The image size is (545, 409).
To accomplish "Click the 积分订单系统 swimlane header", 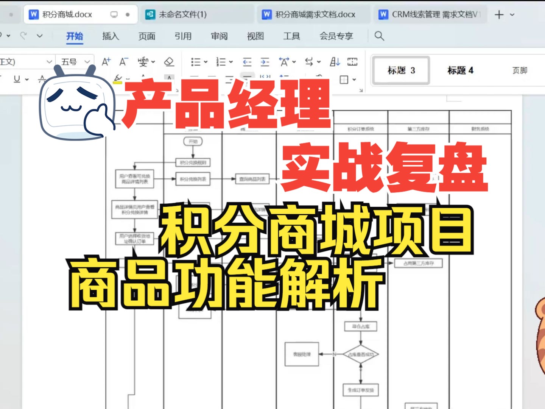I will point(361,129).
